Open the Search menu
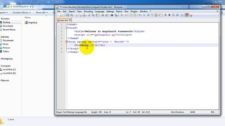The height and width of the screenshot is (126, 225). [x=72, y=12]
